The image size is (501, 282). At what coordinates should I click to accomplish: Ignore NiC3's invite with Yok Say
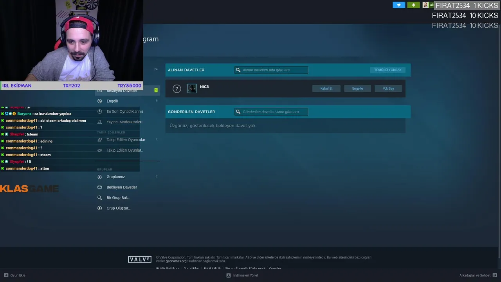tap(388, 89)
